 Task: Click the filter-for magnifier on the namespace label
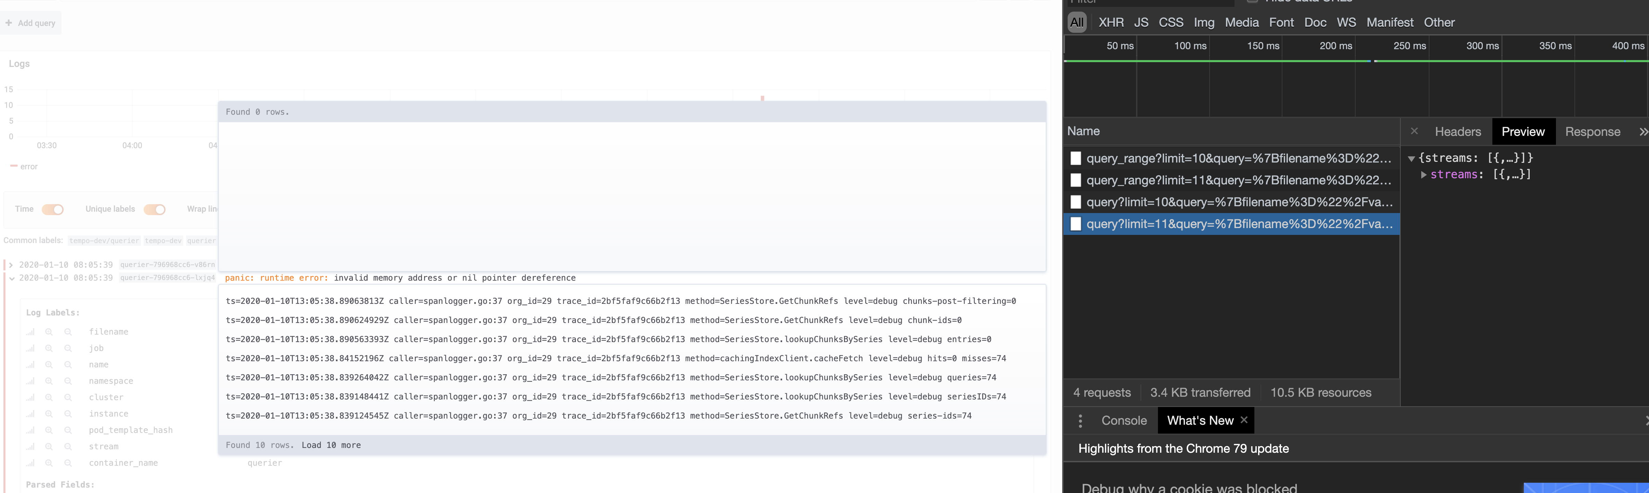pyautogui.click(x=49, y=380)
